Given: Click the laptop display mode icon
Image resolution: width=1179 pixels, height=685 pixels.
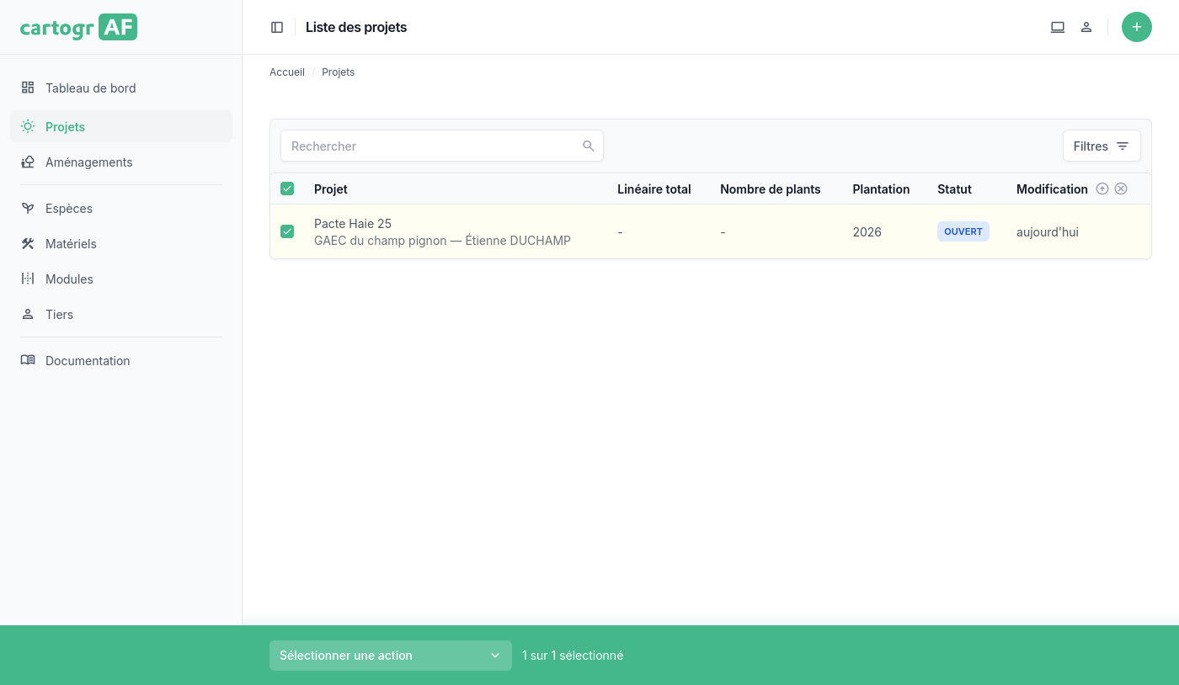Looking at the screenshot, I should point(1058,27).
